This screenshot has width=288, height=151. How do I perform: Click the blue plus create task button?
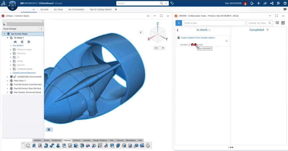point(179,23)
